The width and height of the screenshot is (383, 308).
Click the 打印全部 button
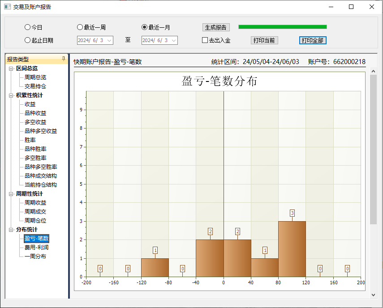[313, 40]
